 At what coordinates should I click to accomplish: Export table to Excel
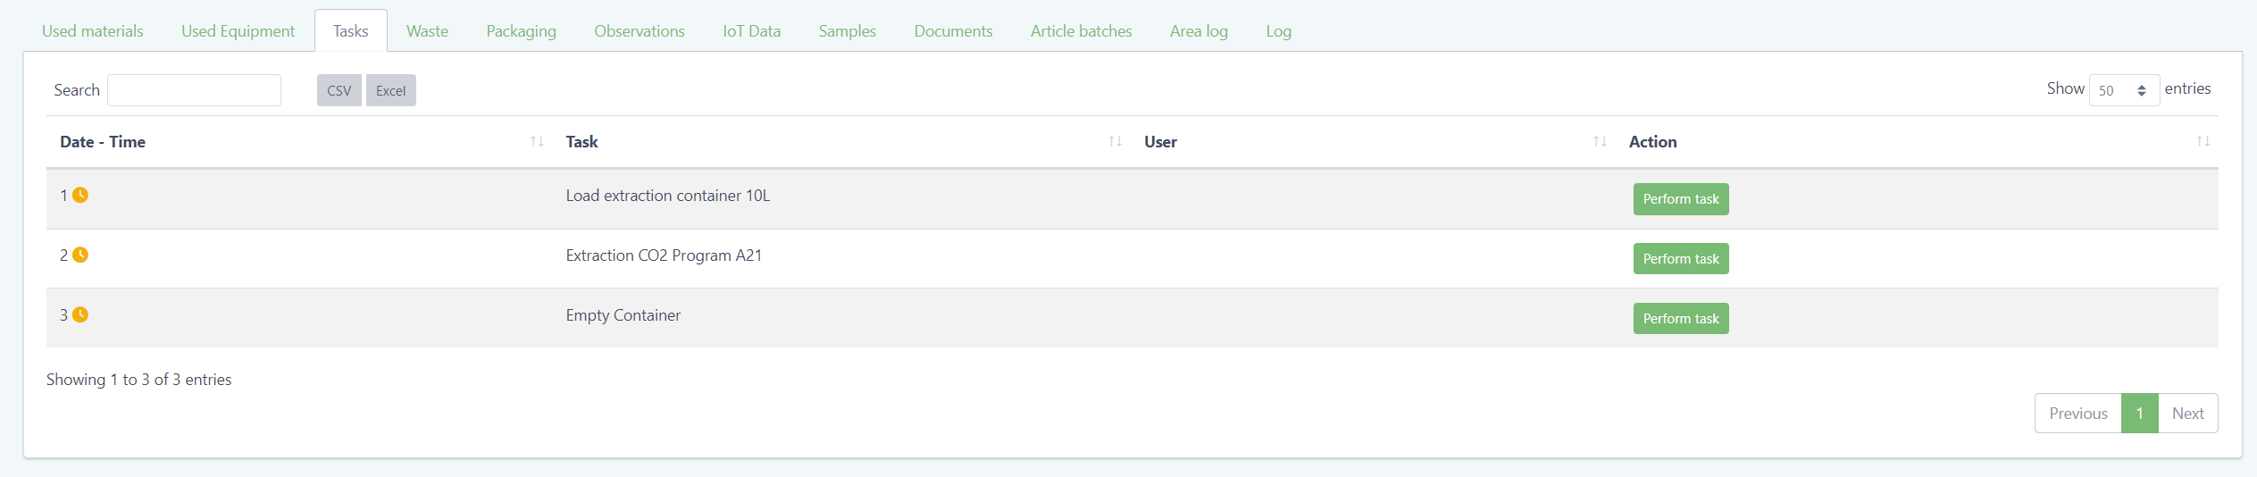390,90
